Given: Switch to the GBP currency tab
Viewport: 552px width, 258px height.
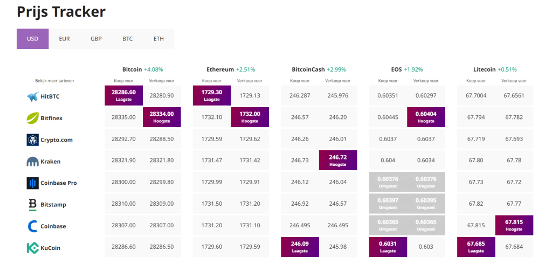Looking at the screenshot, I should pyautogui.click(x=96, y=39).
